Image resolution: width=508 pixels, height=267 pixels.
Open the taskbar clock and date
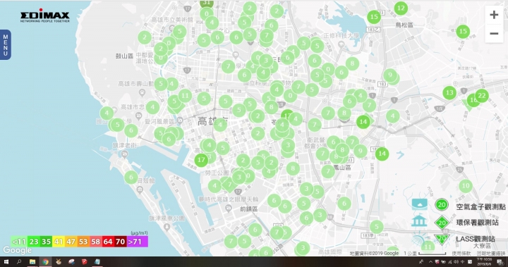tap(484, 262)
